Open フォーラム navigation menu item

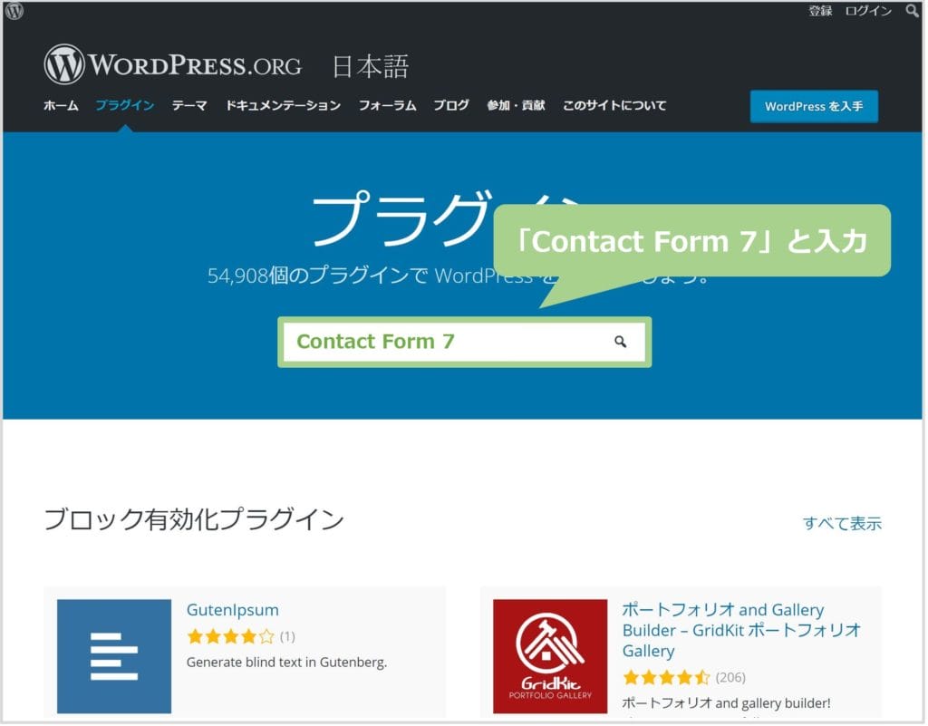388,106
